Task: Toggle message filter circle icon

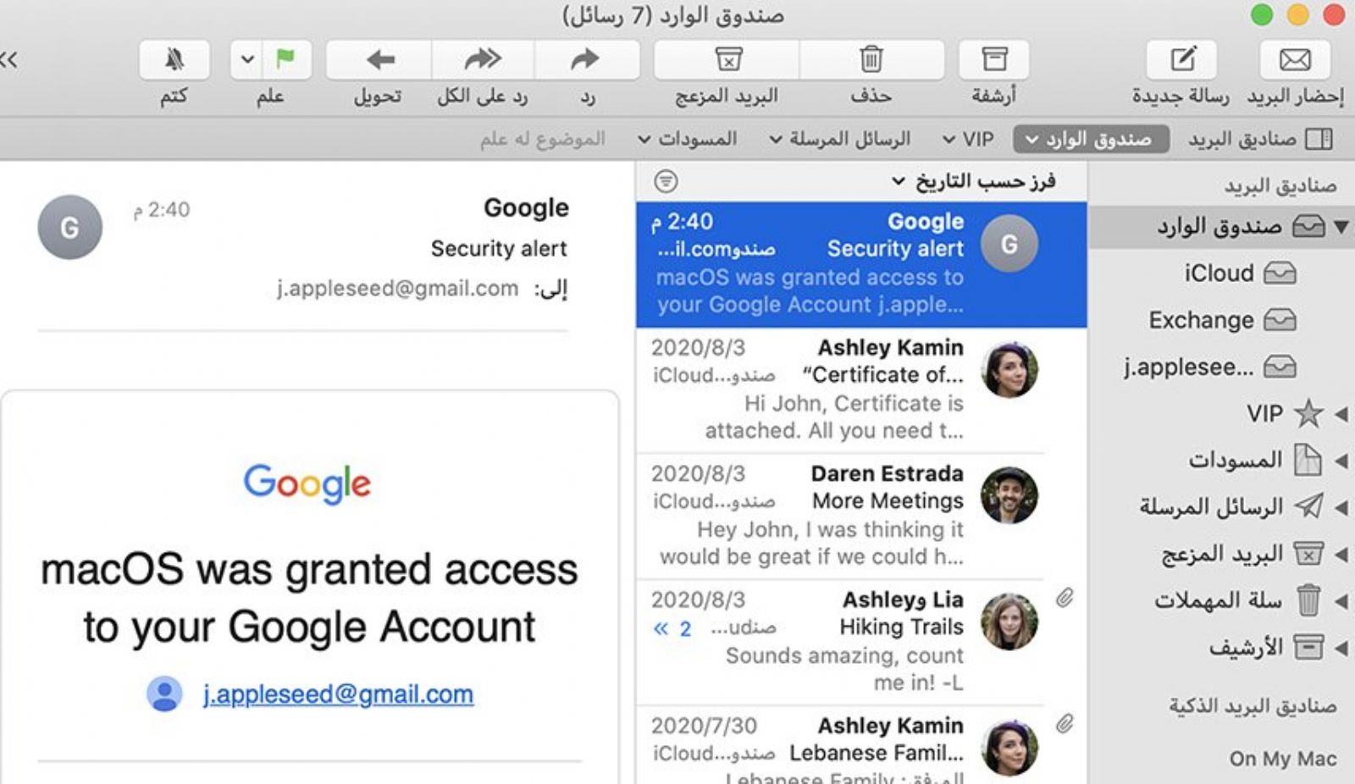Action: [666, 180]
